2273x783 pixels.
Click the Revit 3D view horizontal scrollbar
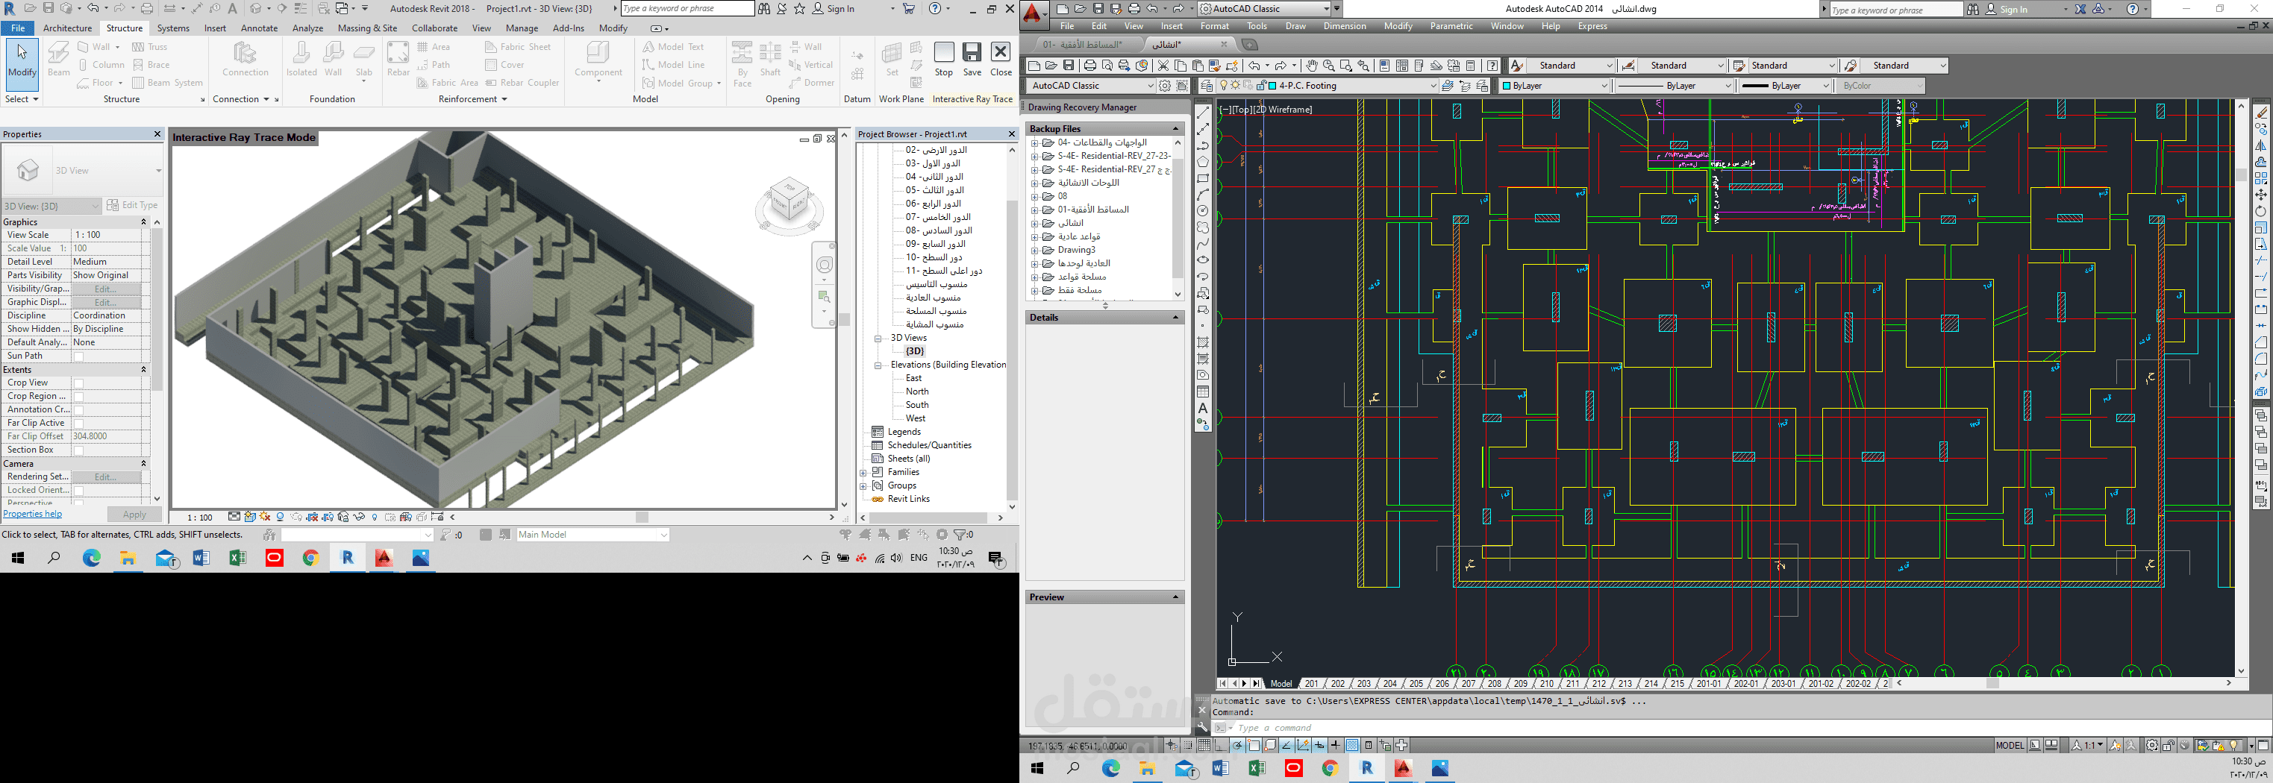click(x=642, y=518)
